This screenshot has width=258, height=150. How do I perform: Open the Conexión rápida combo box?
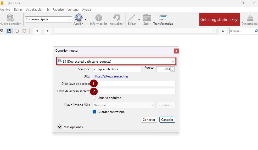tap(48, 19)
